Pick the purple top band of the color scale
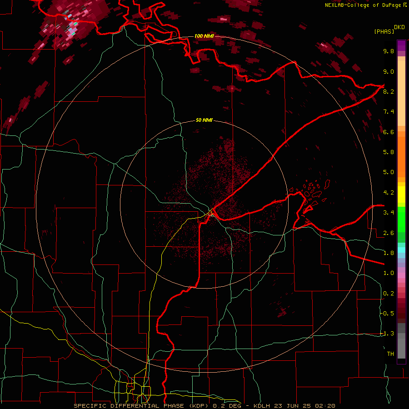The height and width of the screenshot is (409, 409). 401,45
